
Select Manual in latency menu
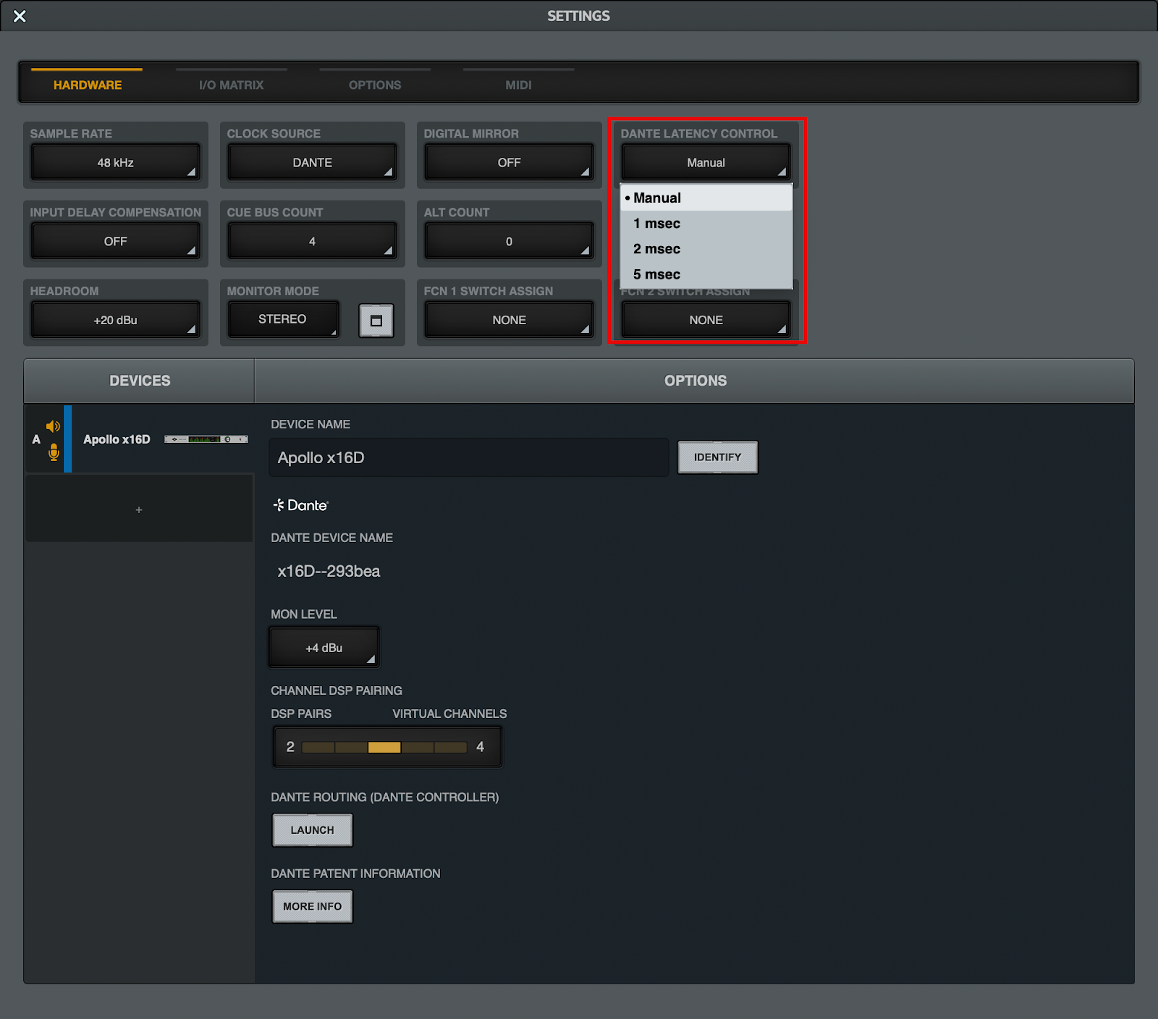[706, 198]
